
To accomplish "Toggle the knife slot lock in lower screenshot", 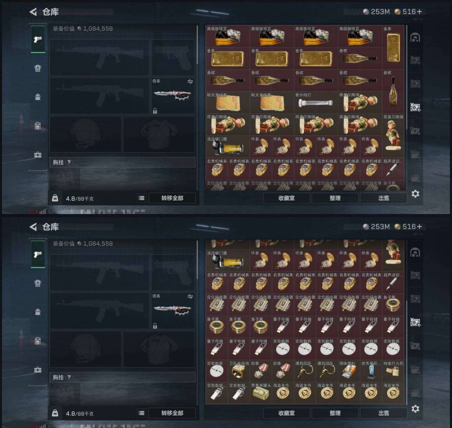I will (155, 326).
